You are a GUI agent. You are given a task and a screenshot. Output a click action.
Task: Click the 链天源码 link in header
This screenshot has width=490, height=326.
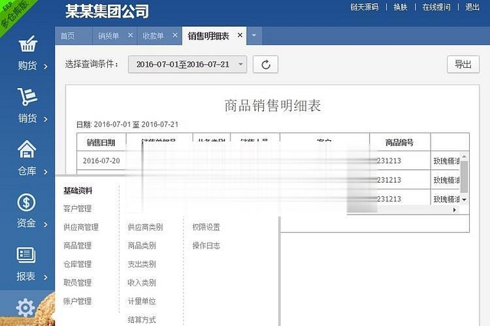(364, 7)
